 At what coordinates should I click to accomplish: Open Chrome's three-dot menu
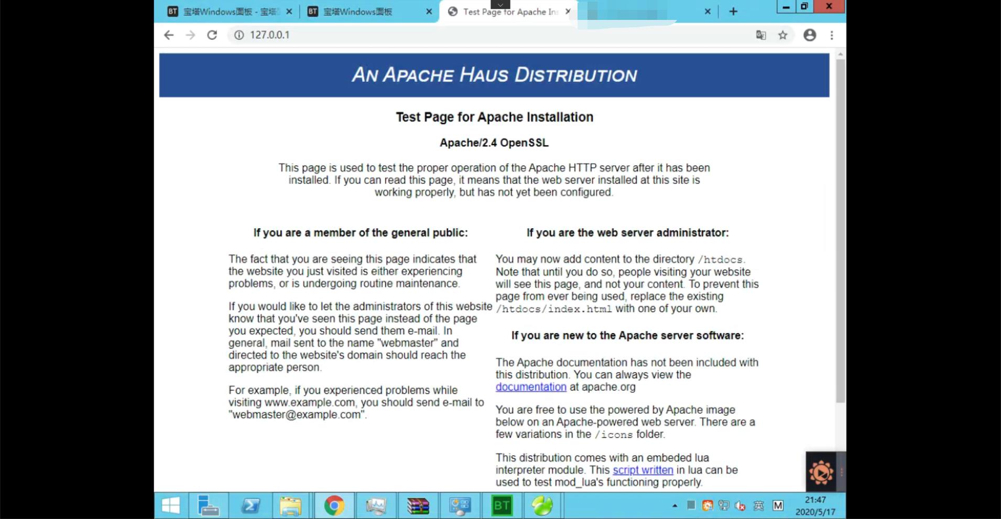coord(832,35)
